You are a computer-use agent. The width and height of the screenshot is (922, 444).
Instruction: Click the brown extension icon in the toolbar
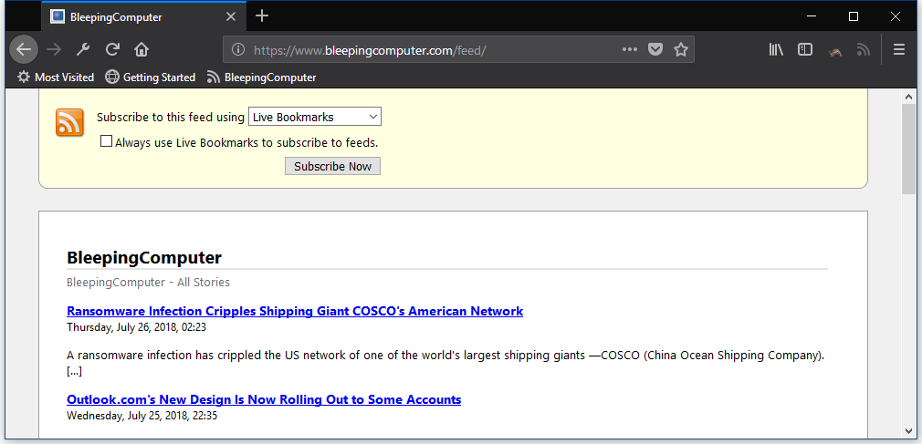click(x=834, y=52)
